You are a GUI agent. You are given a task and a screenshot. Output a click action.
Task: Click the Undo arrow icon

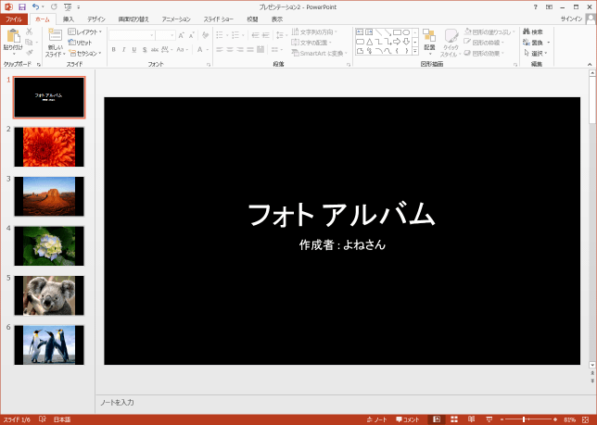click(x=35, y=6)
